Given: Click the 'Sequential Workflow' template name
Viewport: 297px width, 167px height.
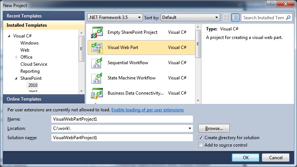Looking at the screenshot, I should point(128,63).
